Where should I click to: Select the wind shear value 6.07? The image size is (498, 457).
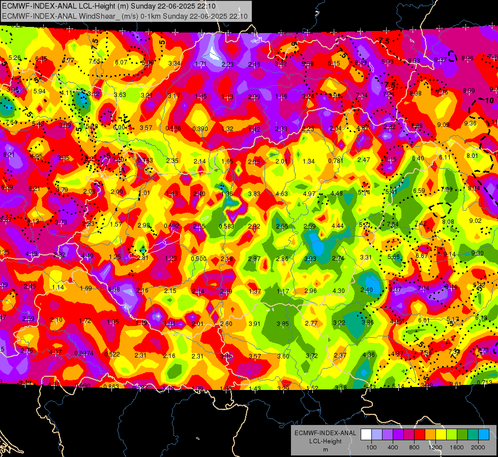click(121, 62)
